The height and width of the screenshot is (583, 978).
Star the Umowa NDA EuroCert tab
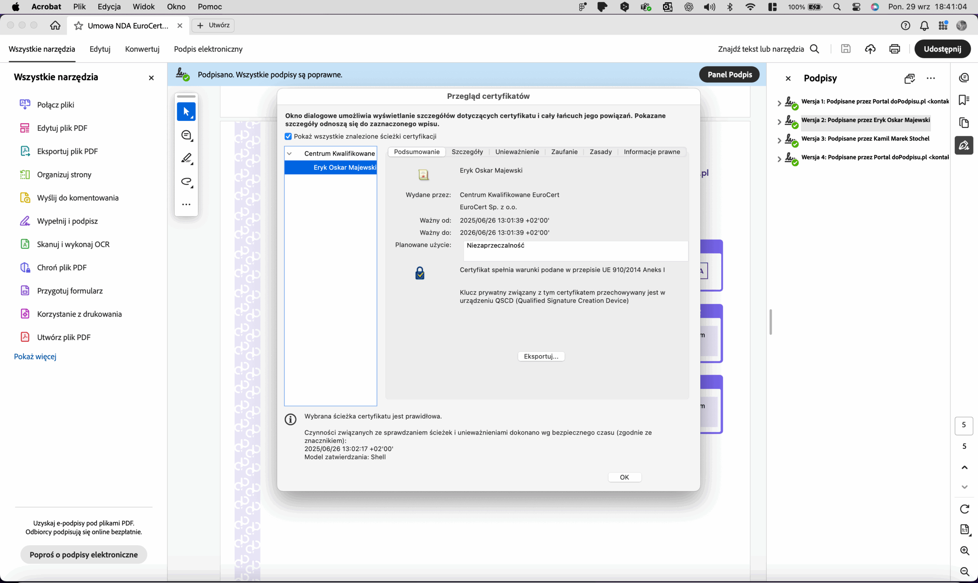click(79, 26)
